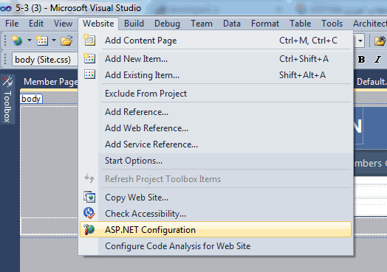
Task: Choose Add Existing Item... menu entry
Action: pyautogui.click(x=216, y=75)
